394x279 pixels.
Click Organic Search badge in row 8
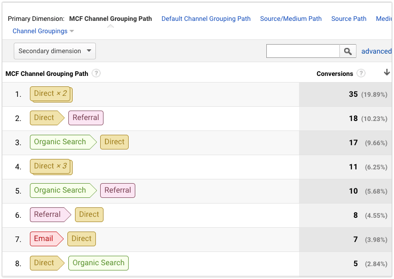point(98,263)
